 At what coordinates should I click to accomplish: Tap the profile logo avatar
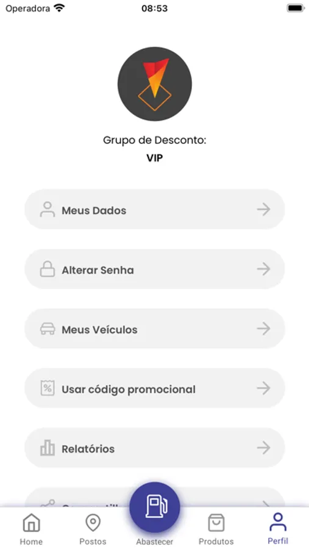[155, 84]
